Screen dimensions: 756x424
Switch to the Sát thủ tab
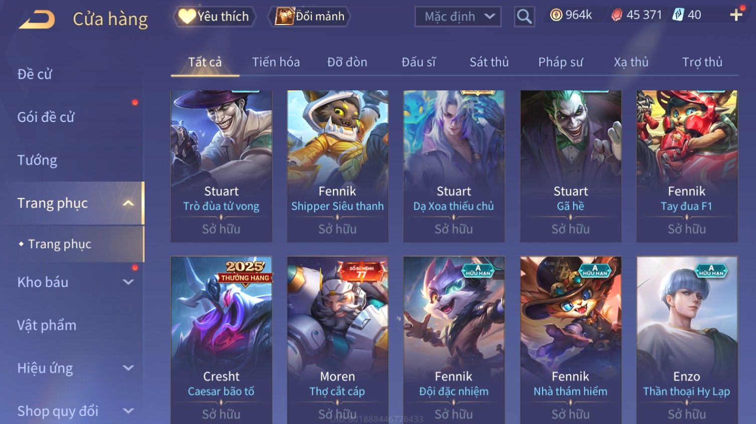click(x=489, y=62)
